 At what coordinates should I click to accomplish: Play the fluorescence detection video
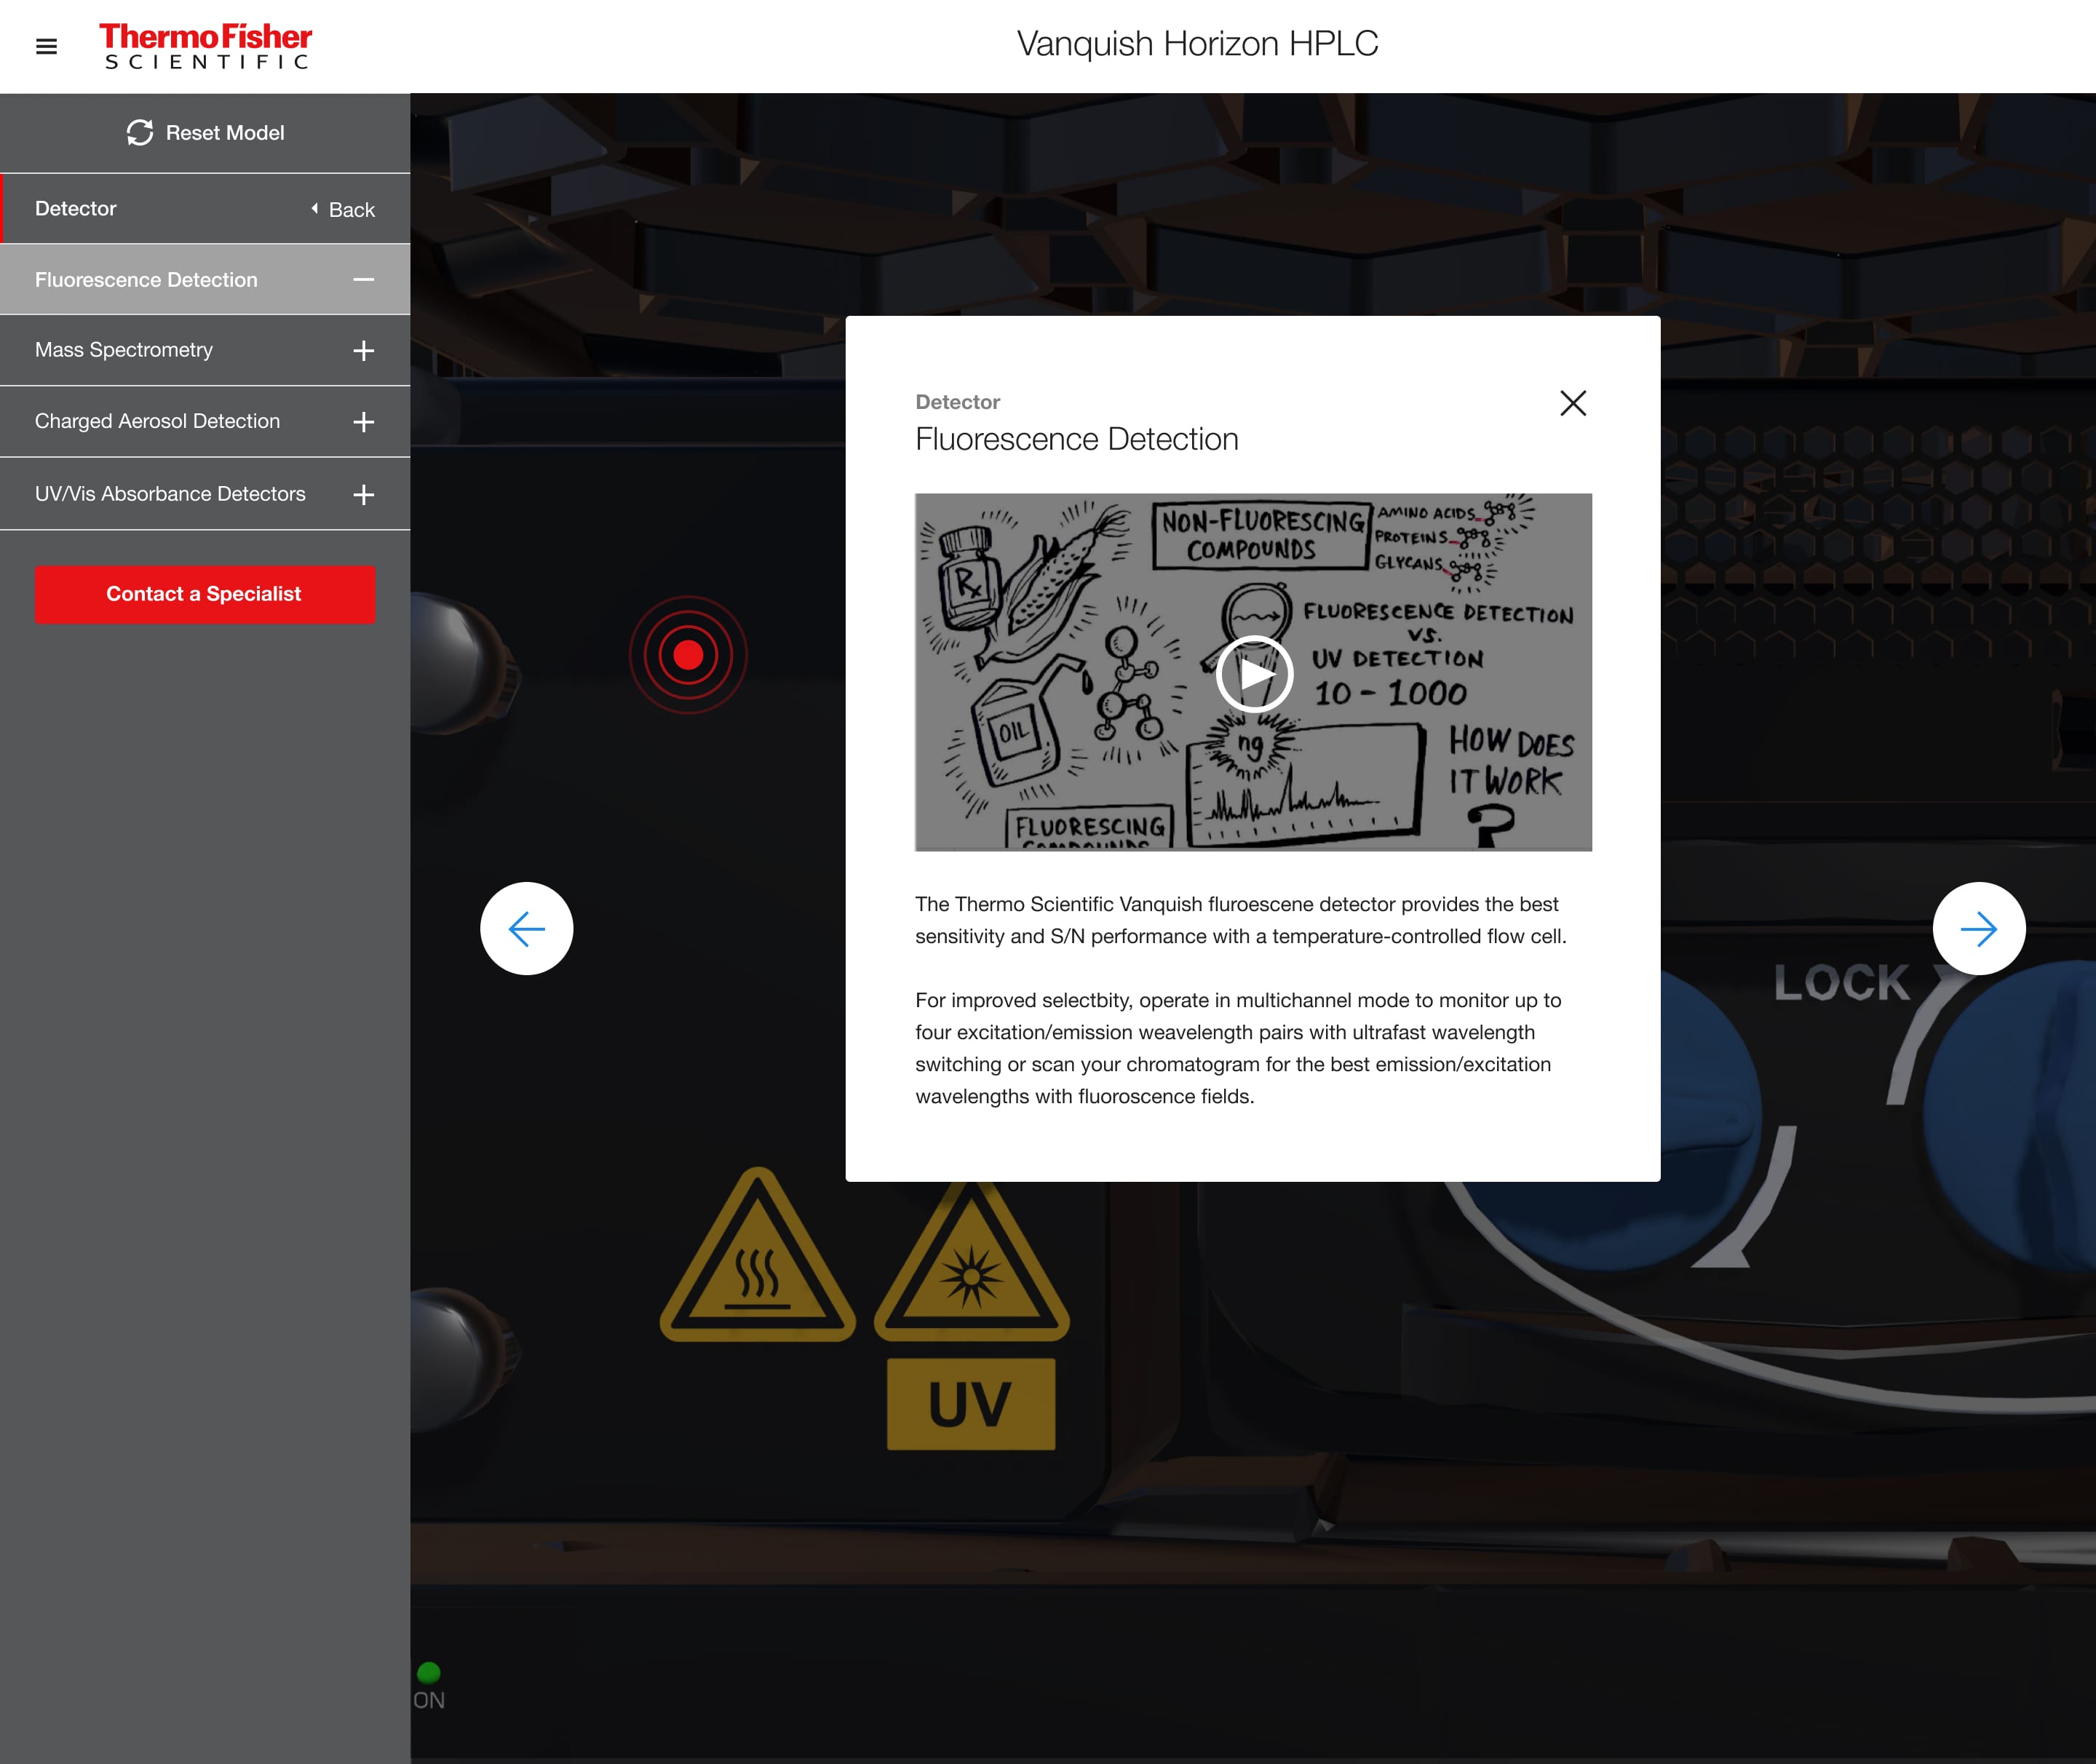[1254, 674]
